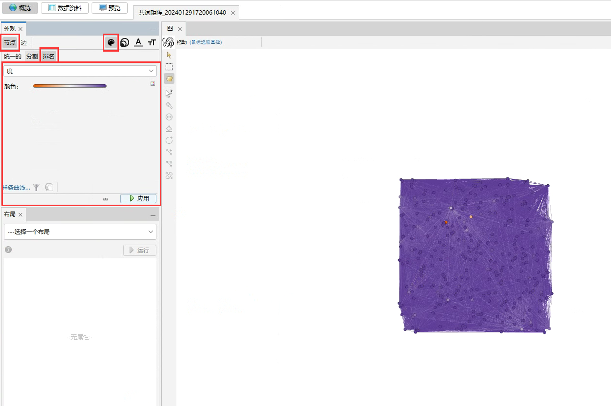Open the 选择一个布局 layout dropdown
Viewport: 611px width, 406px height.
80,232
